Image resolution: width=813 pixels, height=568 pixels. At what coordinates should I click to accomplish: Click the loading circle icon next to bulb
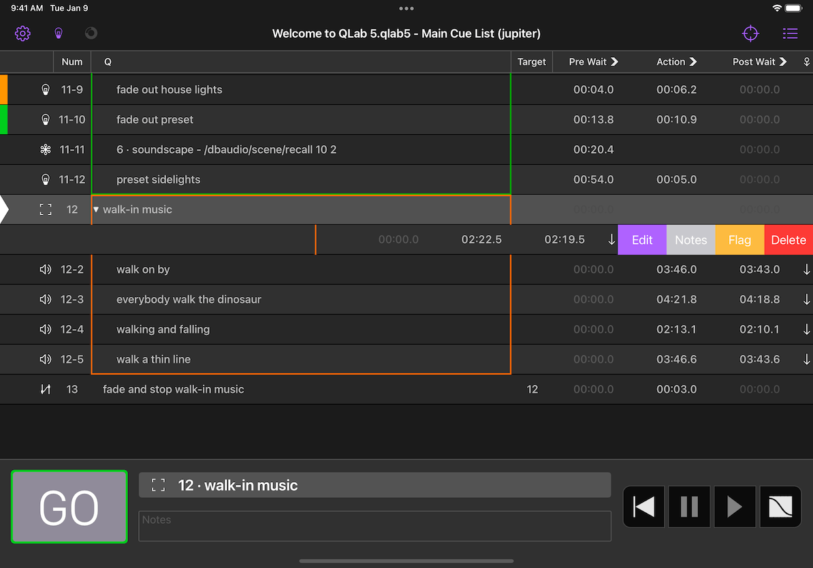[x=91, y=33]
